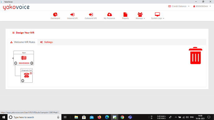214x120 pixels.
Task: Click the Windows Start button
Action: [4, 117]
